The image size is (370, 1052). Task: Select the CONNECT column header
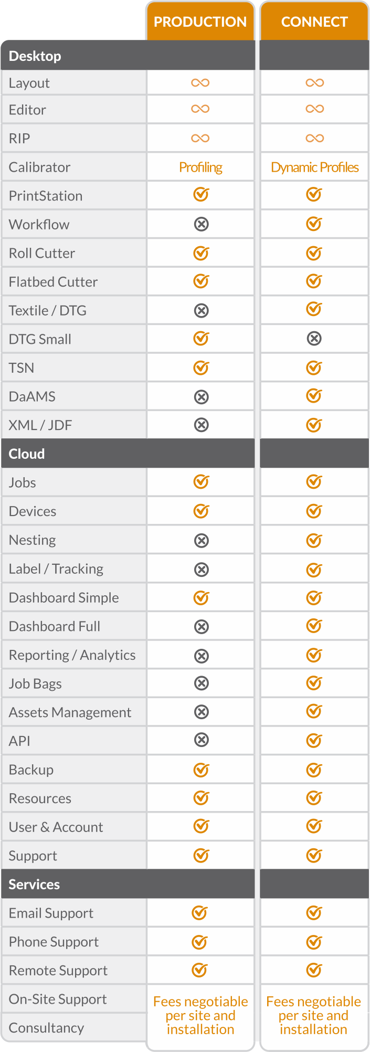pos(314,22)
